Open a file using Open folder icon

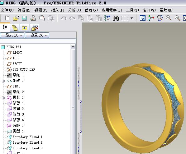tap(16, 18)
